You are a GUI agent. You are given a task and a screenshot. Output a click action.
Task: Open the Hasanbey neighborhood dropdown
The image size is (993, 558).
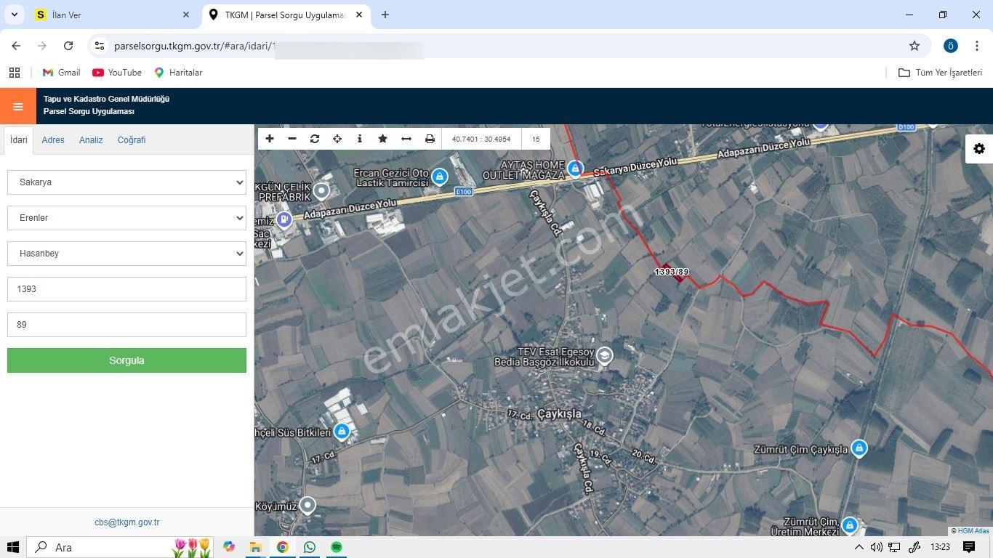coord(126,254)
